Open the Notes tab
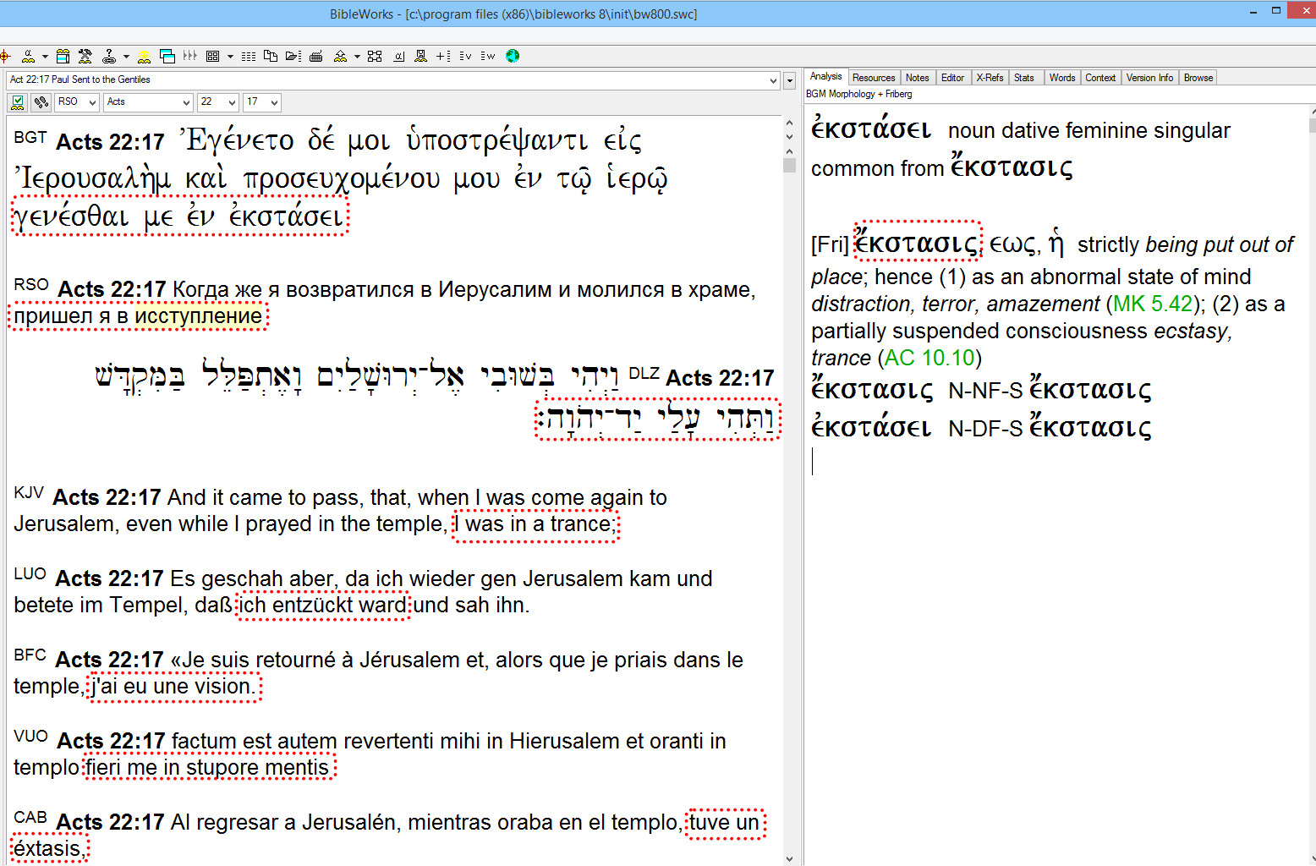The height and width of the screenshot is (866, 1316). (x=918, y=78)
